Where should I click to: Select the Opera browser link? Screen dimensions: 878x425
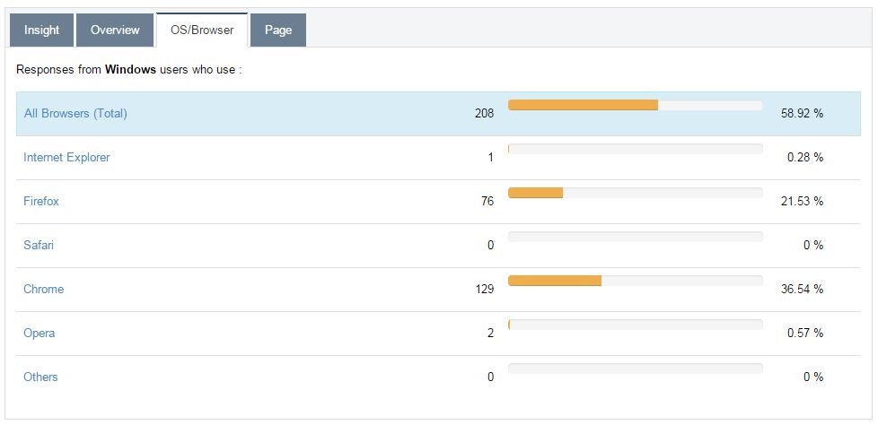click(40, 334)
